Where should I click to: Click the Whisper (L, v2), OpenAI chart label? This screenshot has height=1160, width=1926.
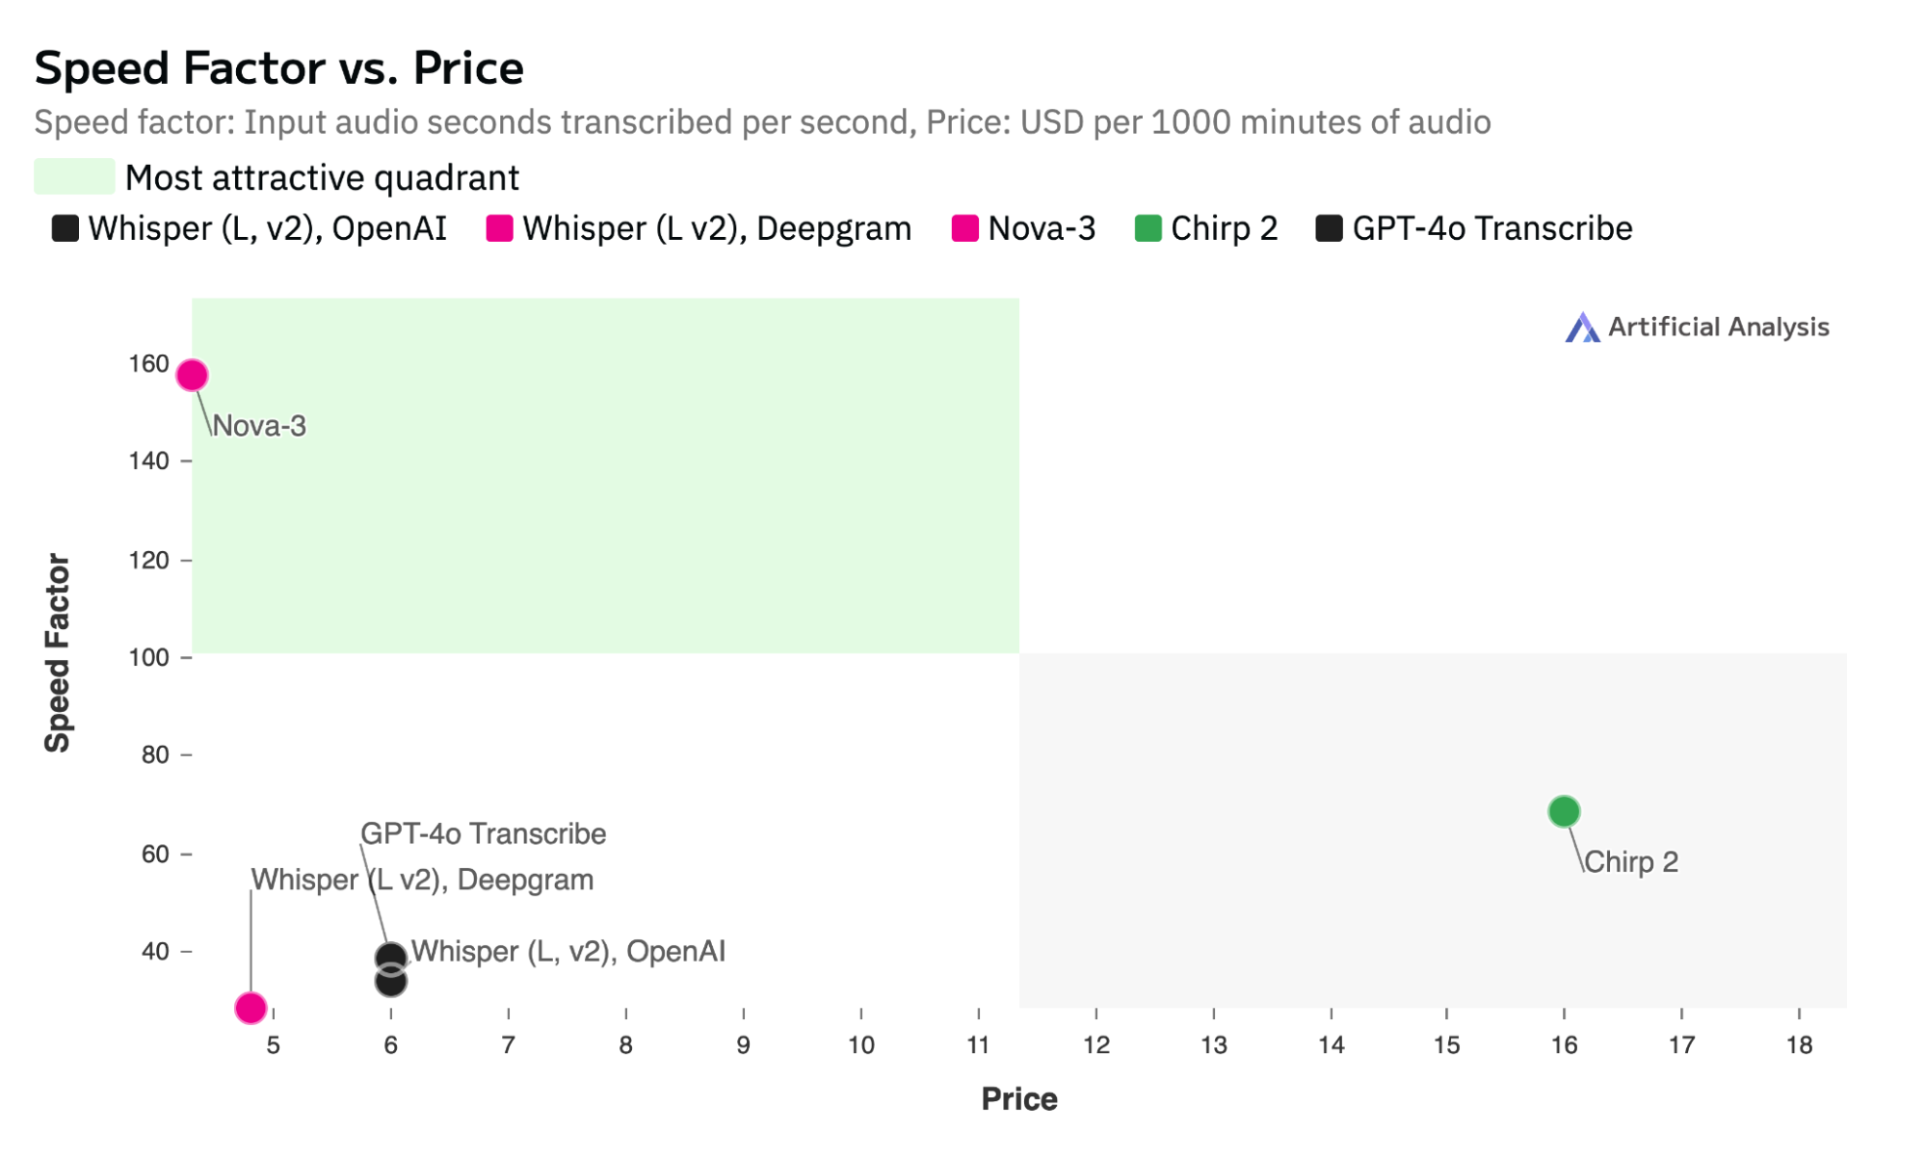(568, 951)
